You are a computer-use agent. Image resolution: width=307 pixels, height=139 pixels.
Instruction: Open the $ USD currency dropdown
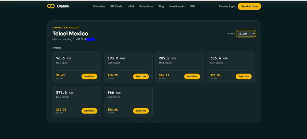click(246, 34)
